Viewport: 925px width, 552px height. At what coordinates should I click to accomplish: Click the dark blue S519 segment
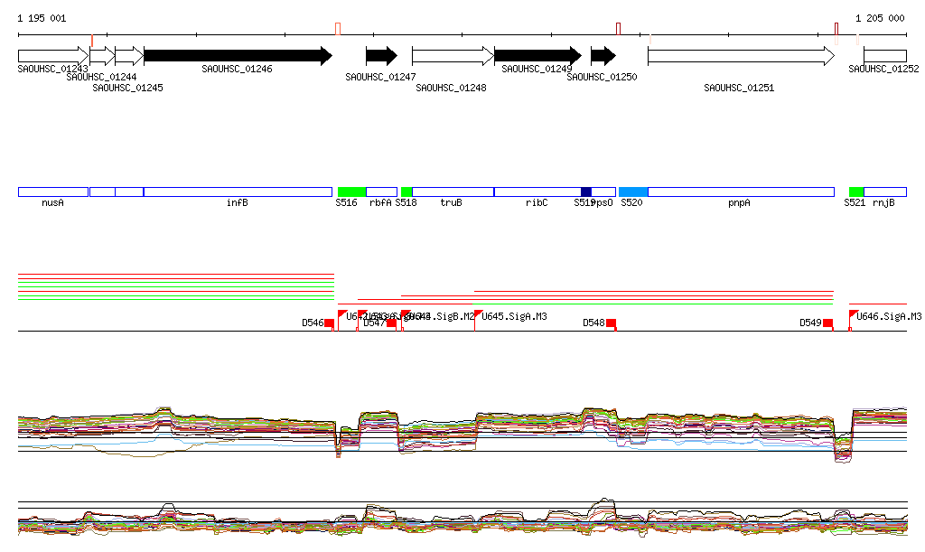point(586,192)
